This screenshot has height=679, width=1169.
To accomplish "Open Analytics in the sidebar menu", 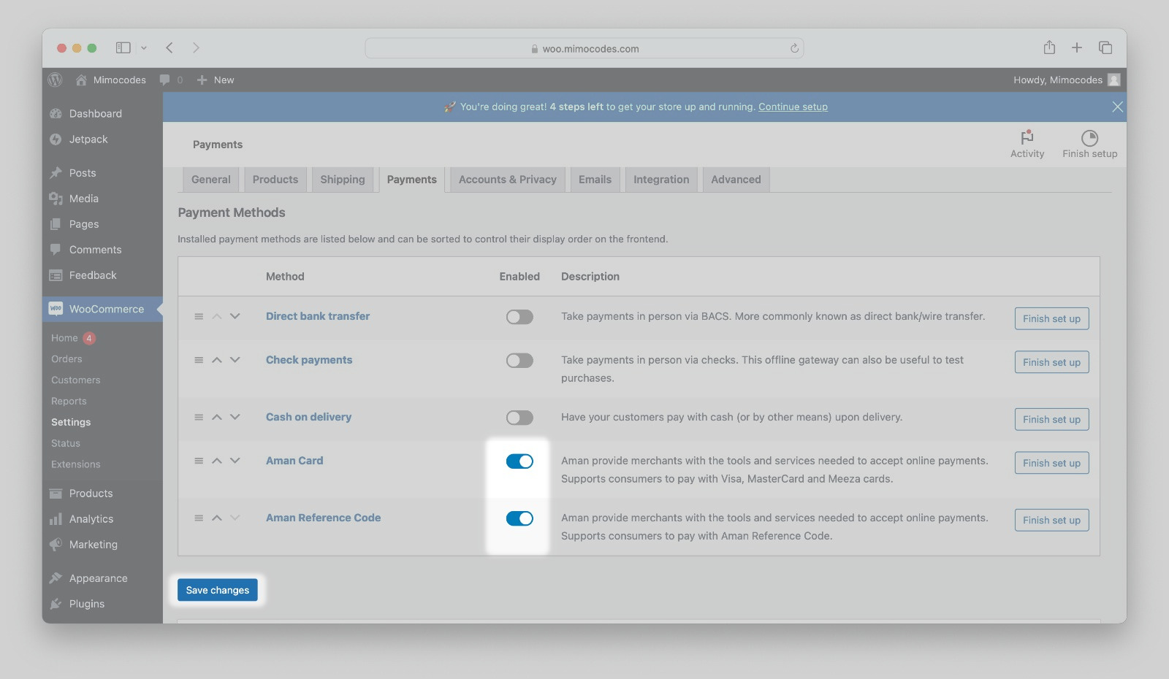I will [x=91, y=519].
